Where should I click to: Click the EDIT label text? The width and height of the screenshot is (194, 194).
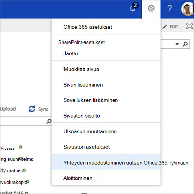coord(174,26)
